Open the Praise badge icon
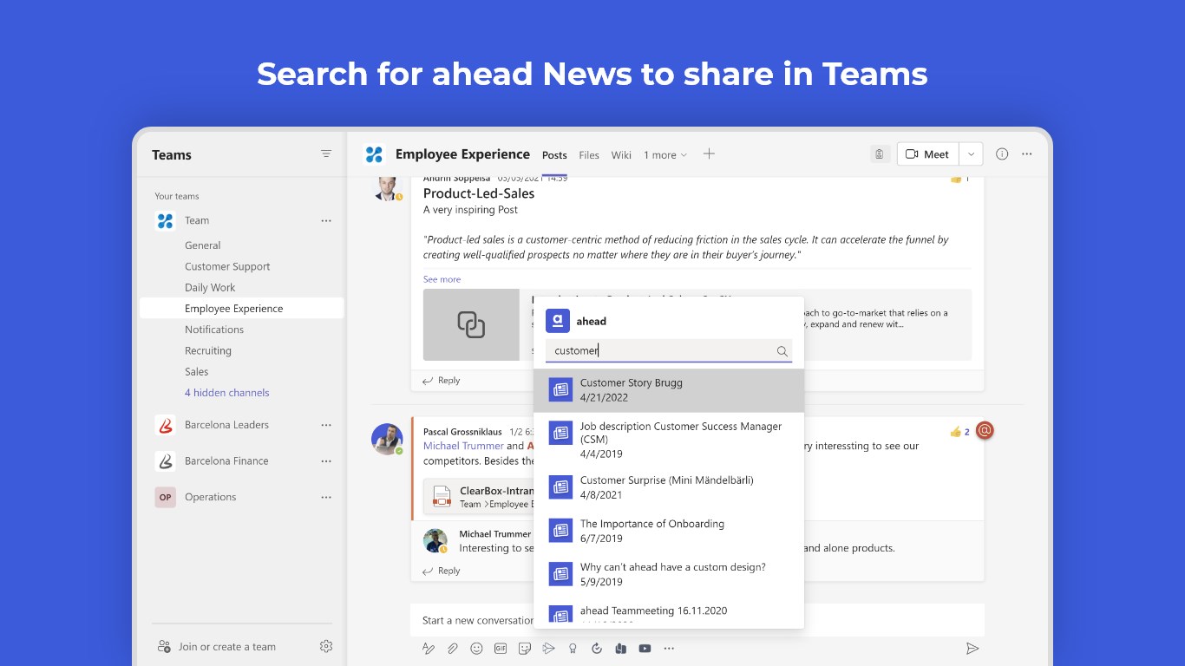This screenshot has height=666, width=1185. (573, 649)
